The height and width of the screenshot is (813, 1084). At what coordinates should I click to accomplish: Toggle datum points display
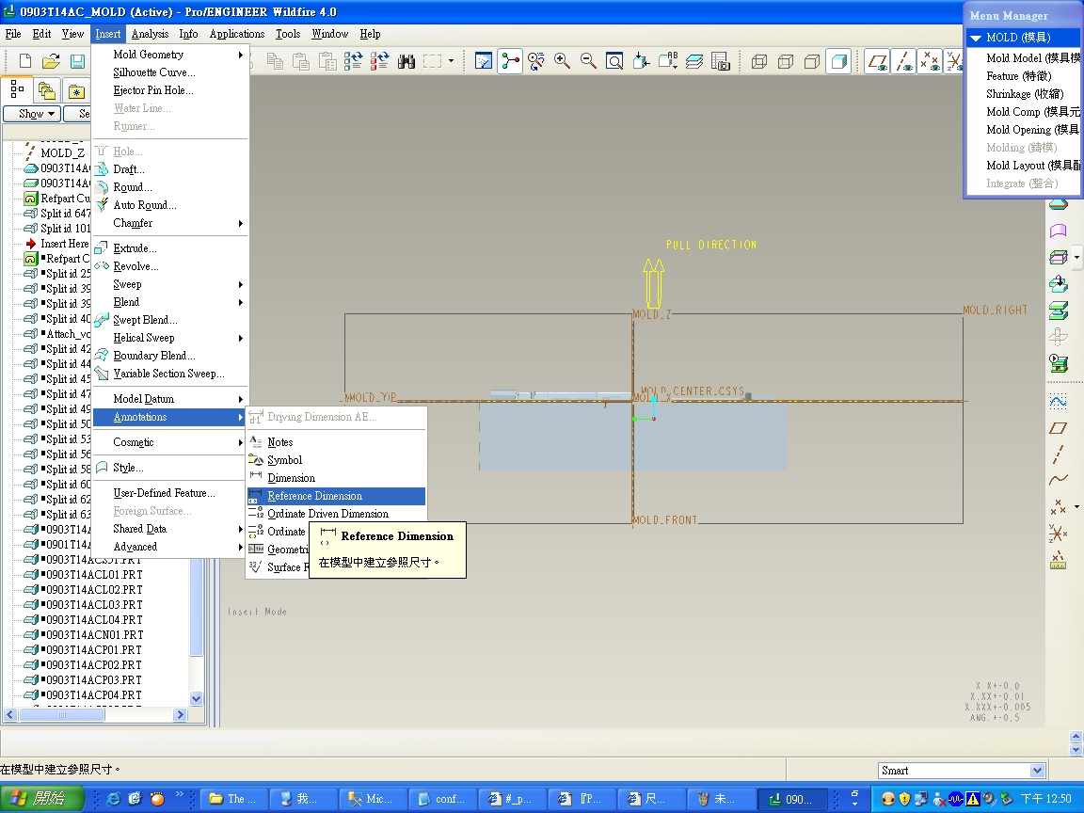tap(930, 61)
